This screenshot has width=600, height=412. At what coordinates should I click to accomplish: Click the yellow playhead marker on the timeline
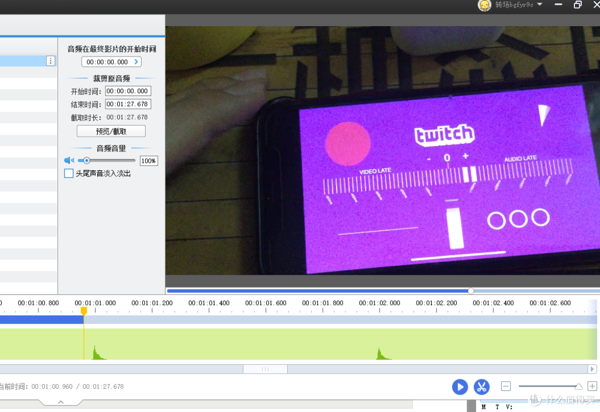click(84, 310)
